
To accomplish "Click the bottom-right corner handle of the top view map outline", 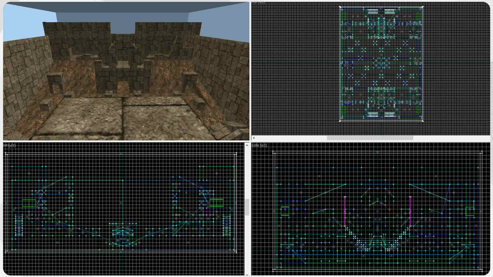I will [422, 121].
